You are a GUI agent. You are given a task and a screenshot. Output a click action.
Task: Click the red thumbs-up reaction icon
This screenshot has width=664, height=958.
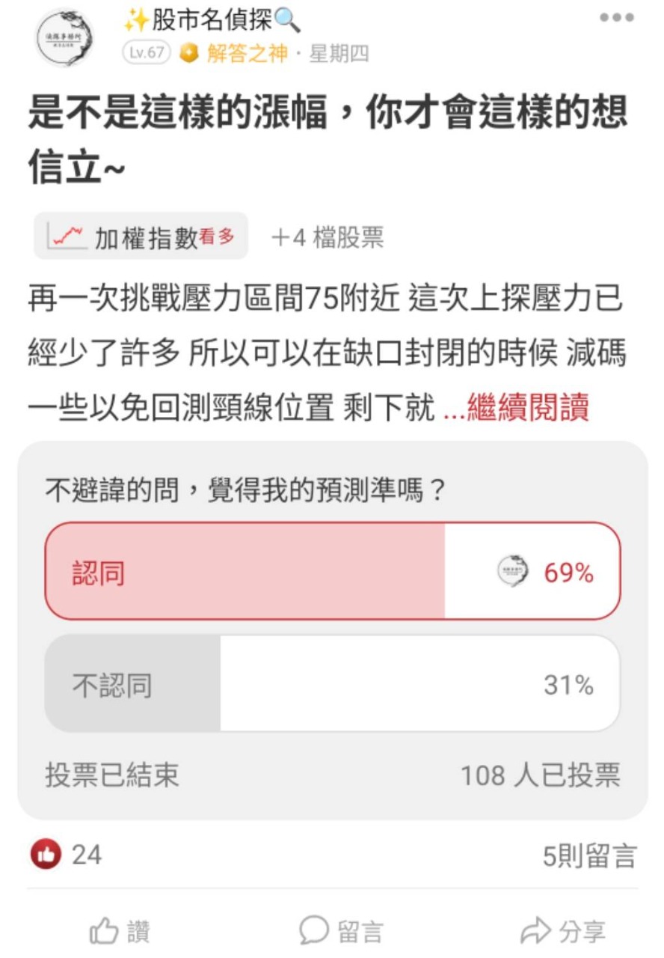coord(46,854)
